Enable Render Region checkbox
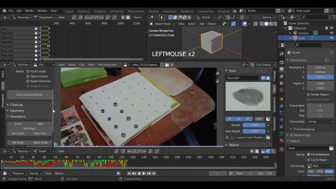336x189 pixels. (x=309, y=94)
